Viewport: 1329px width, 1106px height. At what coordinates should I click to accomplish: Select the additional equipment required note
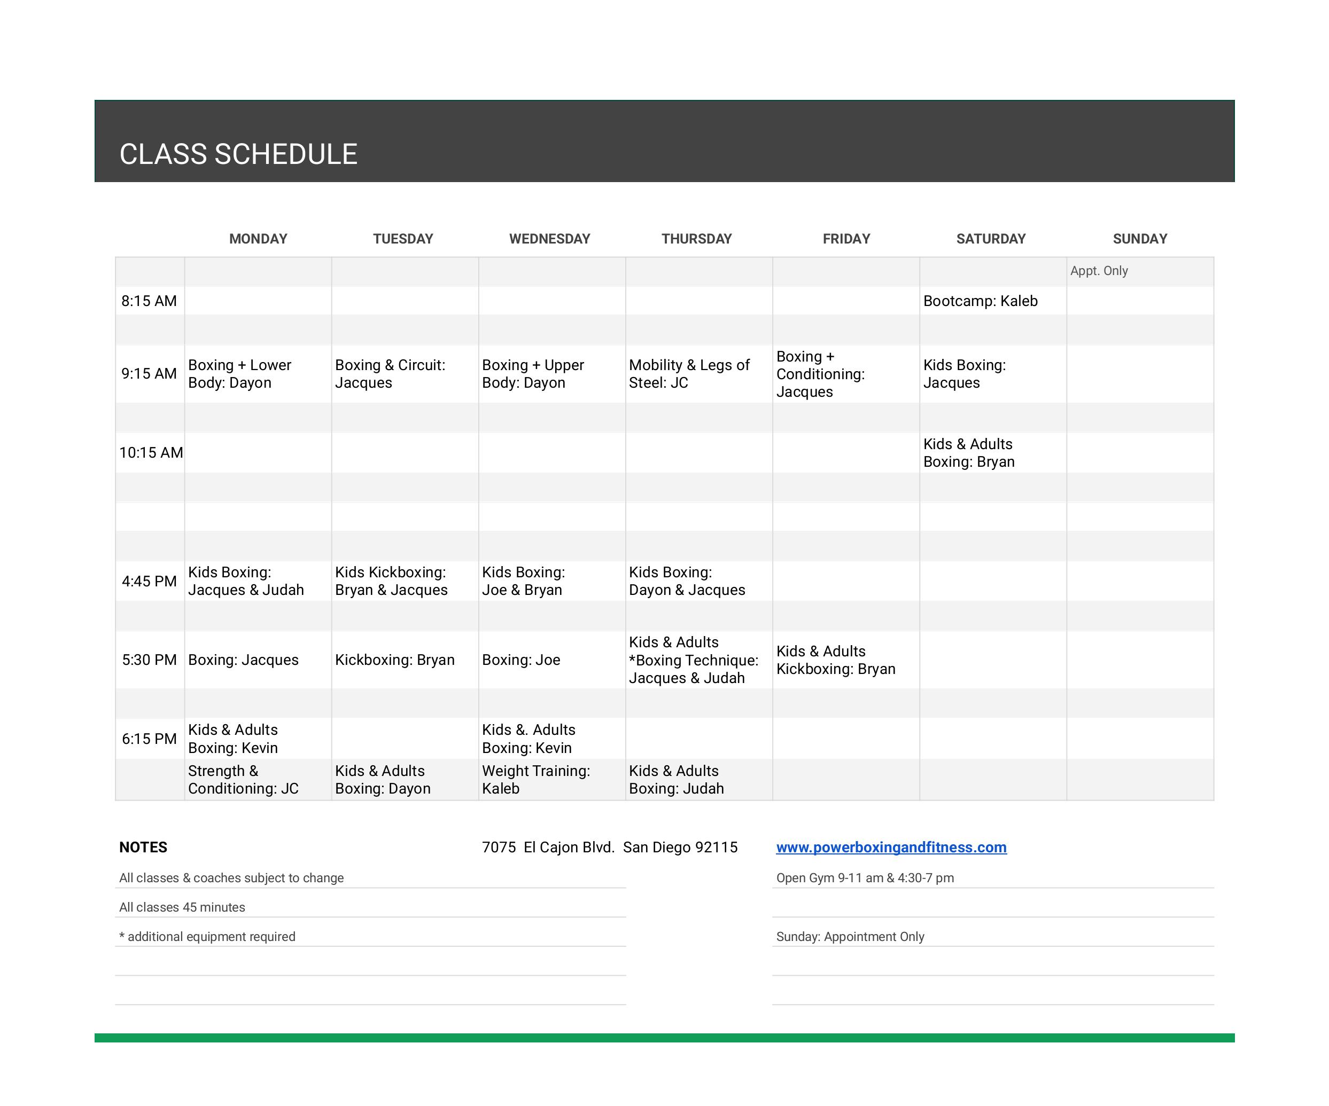click(x=207, y=937)
